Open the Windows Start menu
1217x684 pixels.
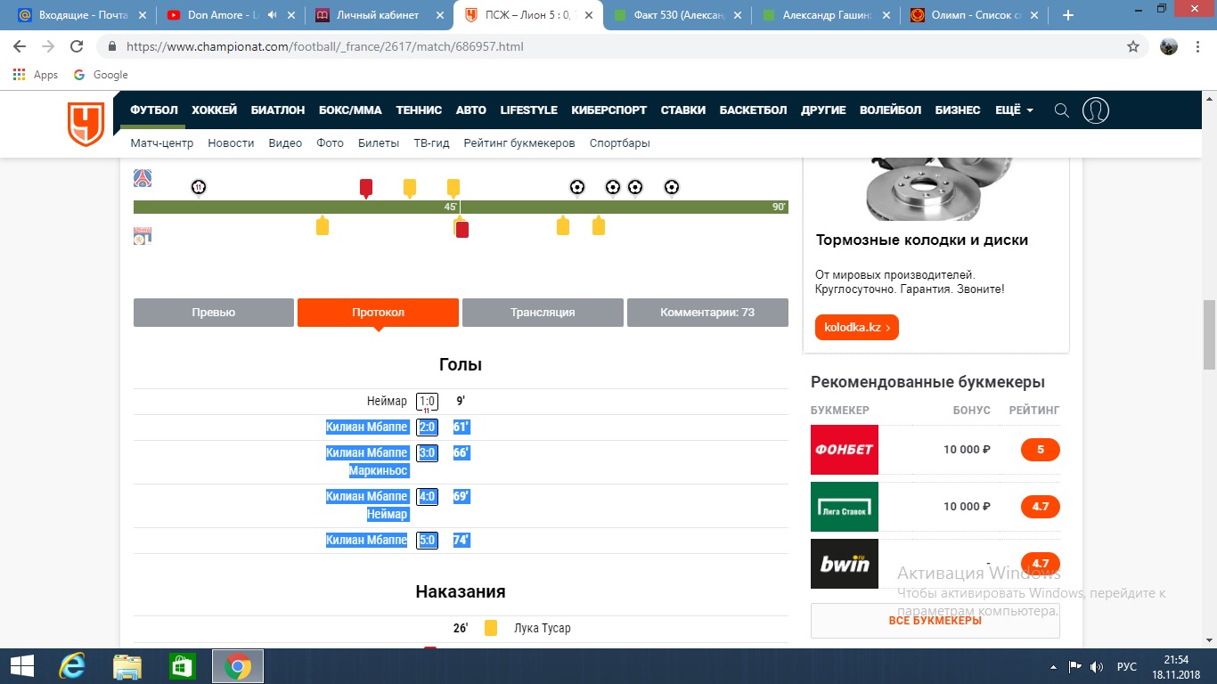tap(21, 666)
